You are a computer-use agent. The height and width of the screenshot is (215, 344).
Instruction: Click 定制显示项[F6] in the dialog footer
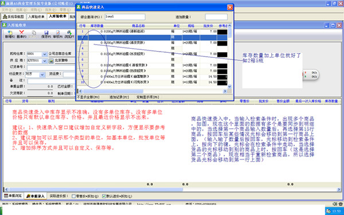(148, 97)
